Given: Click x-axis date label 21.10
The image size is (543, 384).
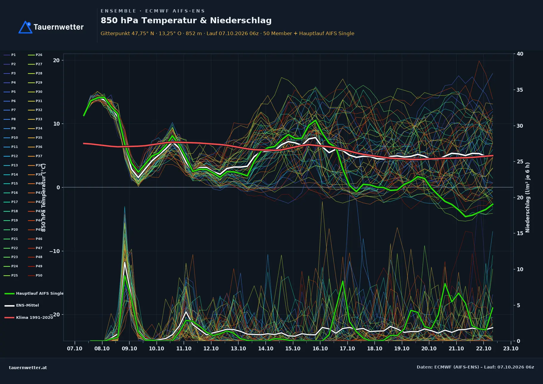Looking at the screenshot, I should coord(456,349).
